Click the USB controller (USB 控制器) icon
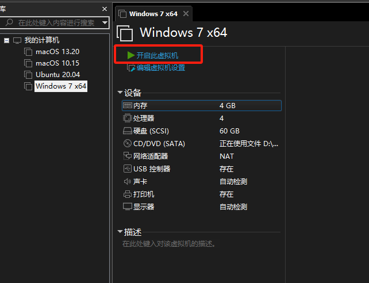 (128, 169)
